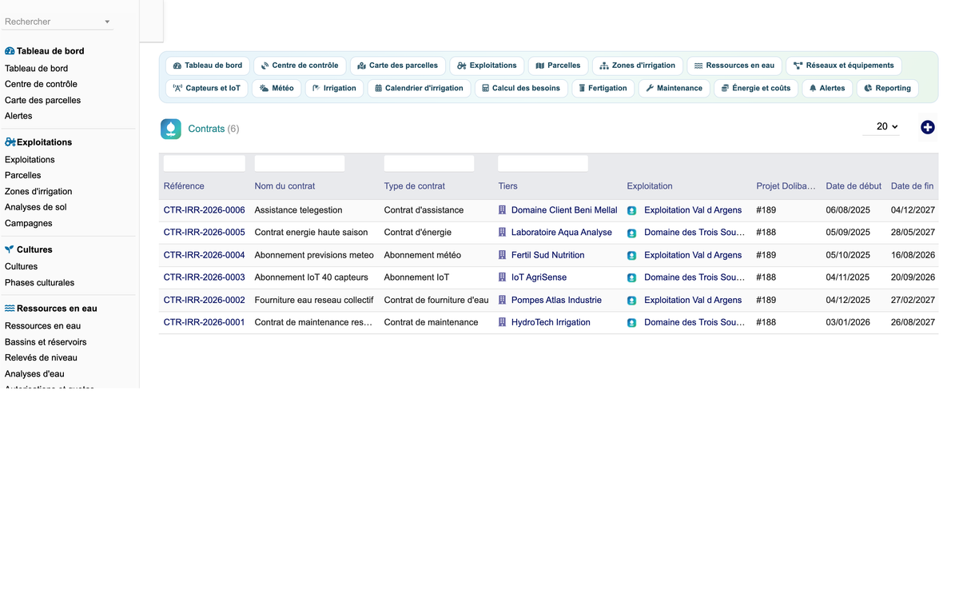Open Exploitations toolbar tab
The width and height of the screenshot is (959, 594).
coord(487,66)
